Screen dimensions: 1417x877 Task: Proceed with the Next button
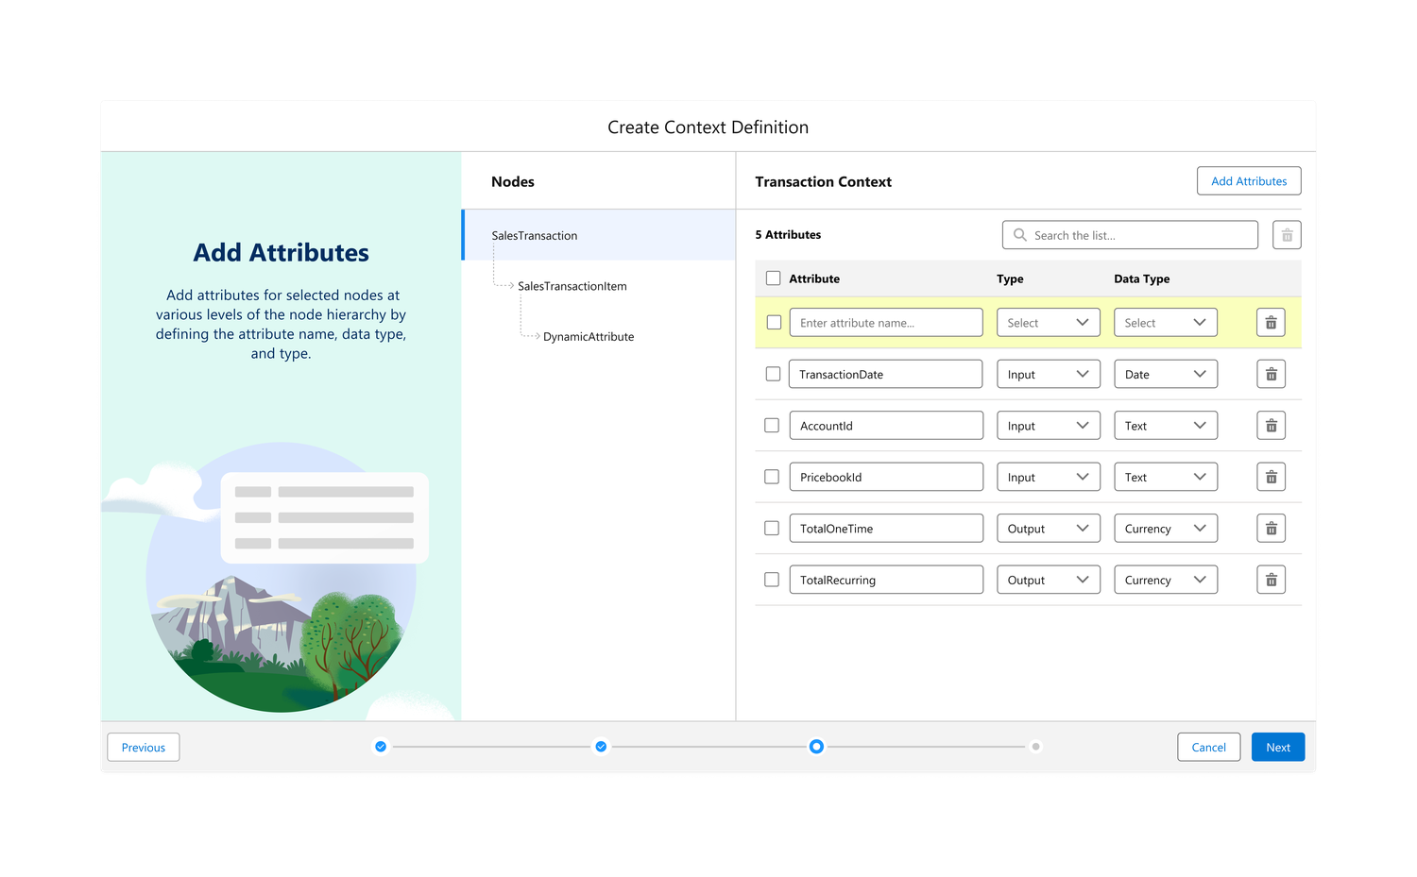click(x=1278, y=748)
